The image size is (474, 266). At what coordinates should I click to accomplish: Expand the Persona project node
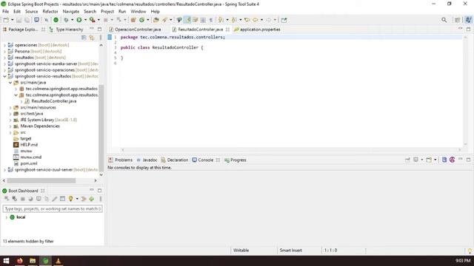[4, 51]
